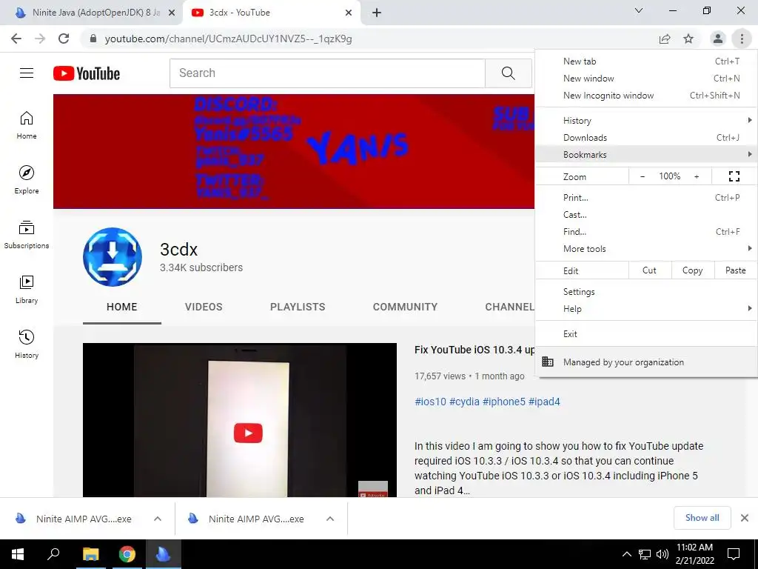Bookmark this page with star icon
This screenshot has width=758, height=569.
click(688, 39)
